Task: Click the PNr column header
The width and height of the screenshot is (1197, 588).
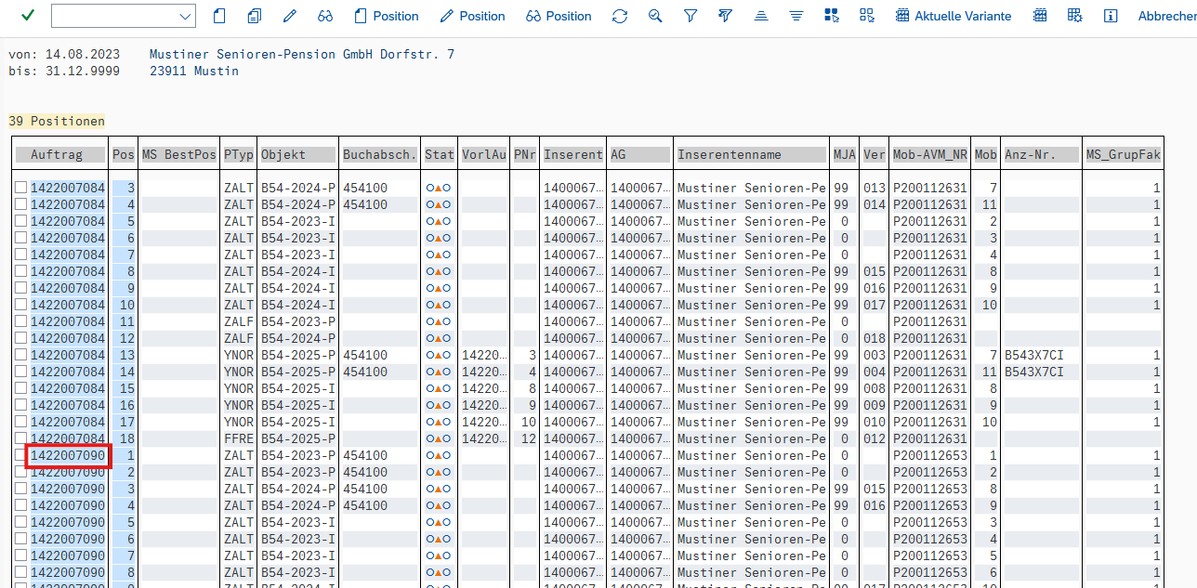Action: pyautogui.click(x=524, y=154)
